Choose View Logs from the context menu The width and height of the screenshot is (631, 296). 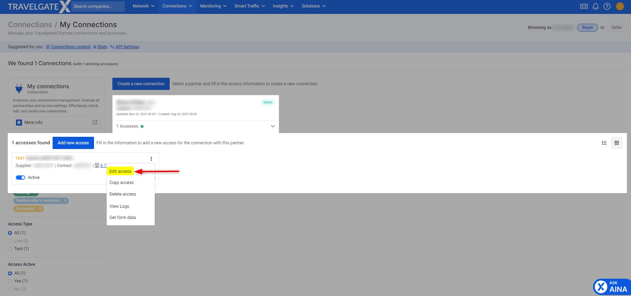point(119,206)
